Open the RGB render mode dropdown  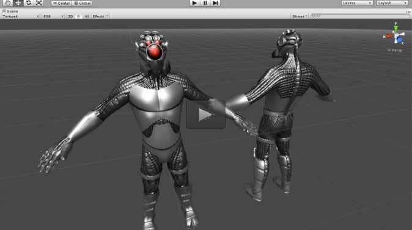(x=53, y=16)
